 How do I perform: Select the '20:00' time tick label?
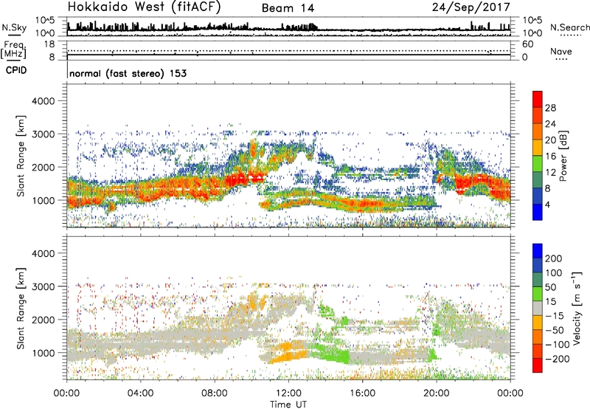coord(436,393)
